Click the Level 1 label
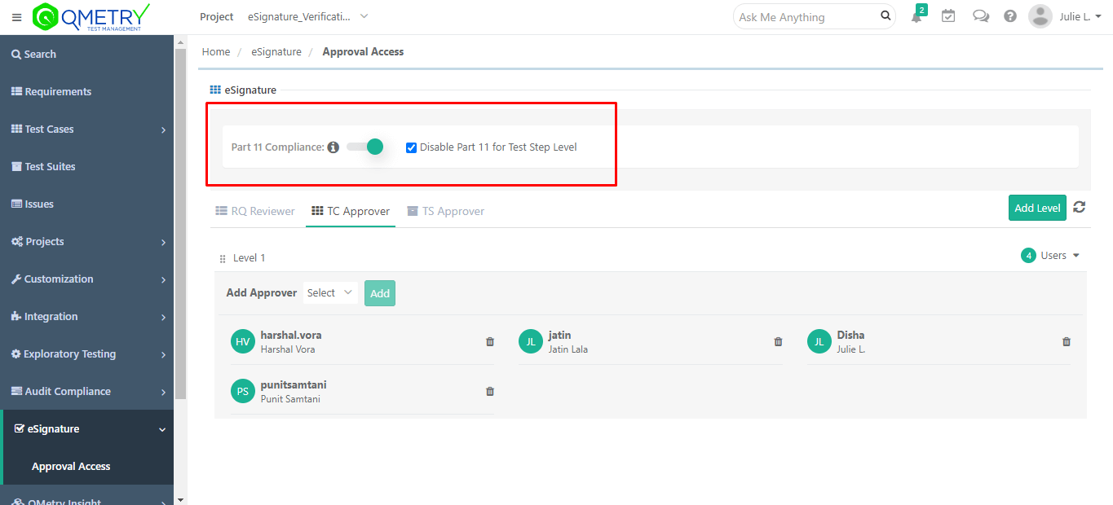The width and height of the screenshot is (1113, 505). pyautogui.click(x=250, y=258)
